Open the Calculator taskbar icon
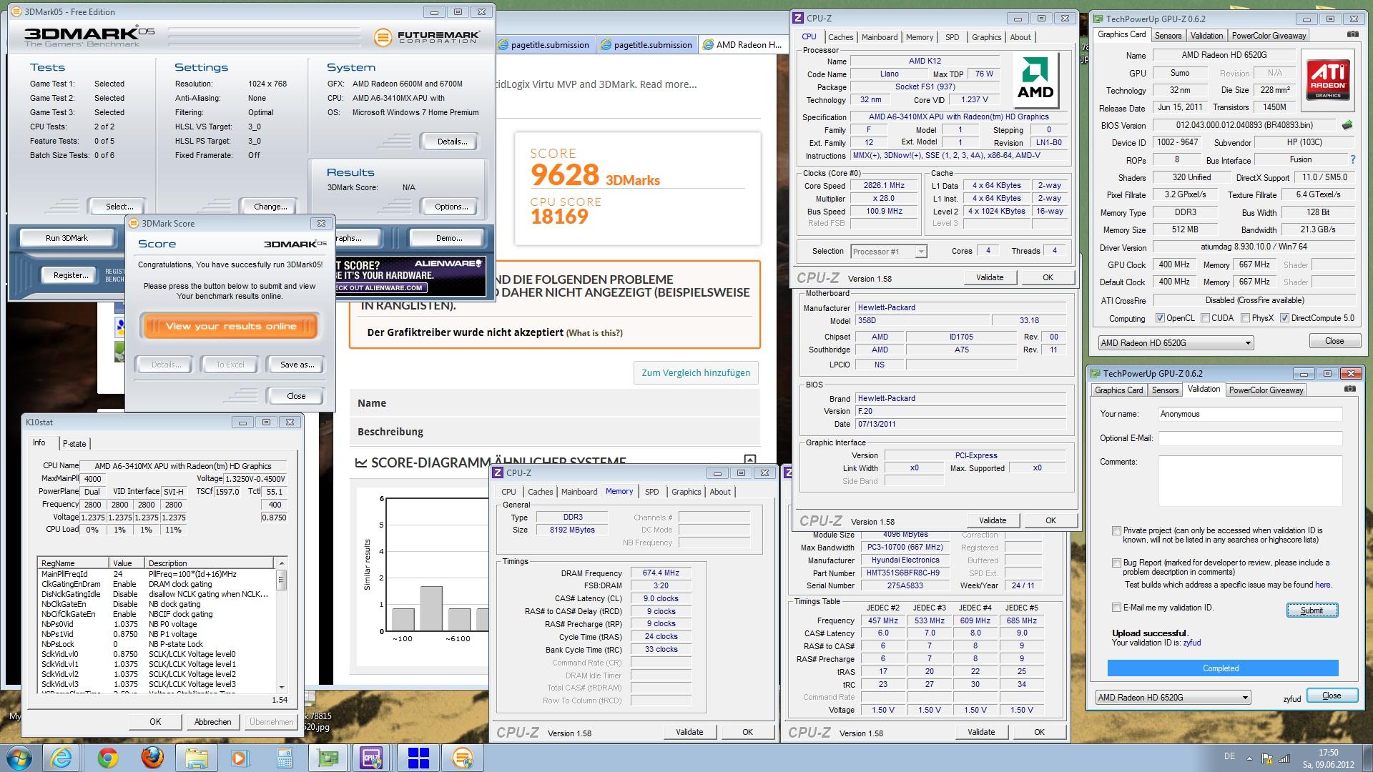 (x=284, y=758)
